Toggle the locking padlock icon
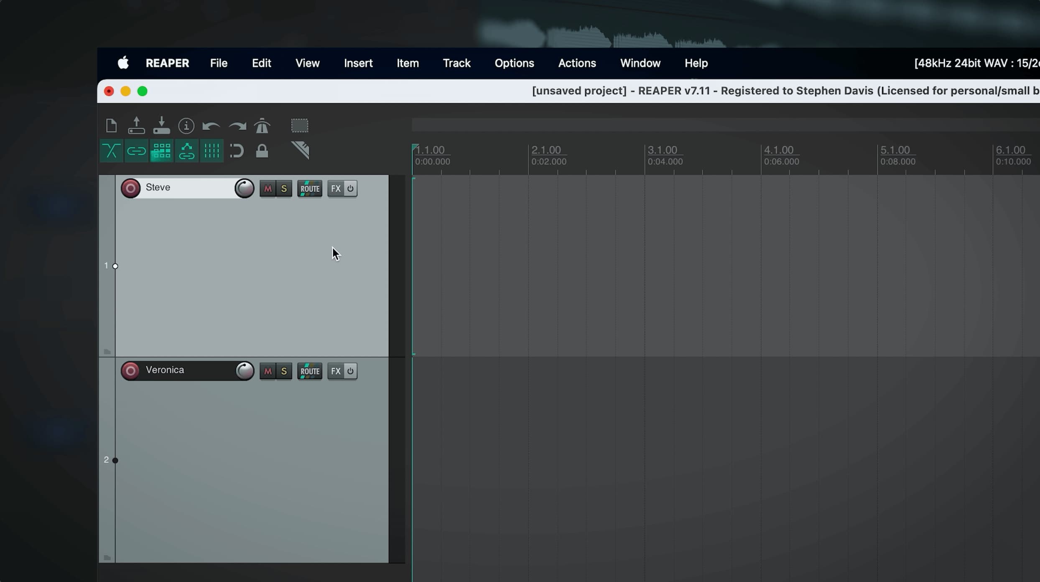Screen dimensions: 1040x582 pyautogui.click(x=262, y=151)
